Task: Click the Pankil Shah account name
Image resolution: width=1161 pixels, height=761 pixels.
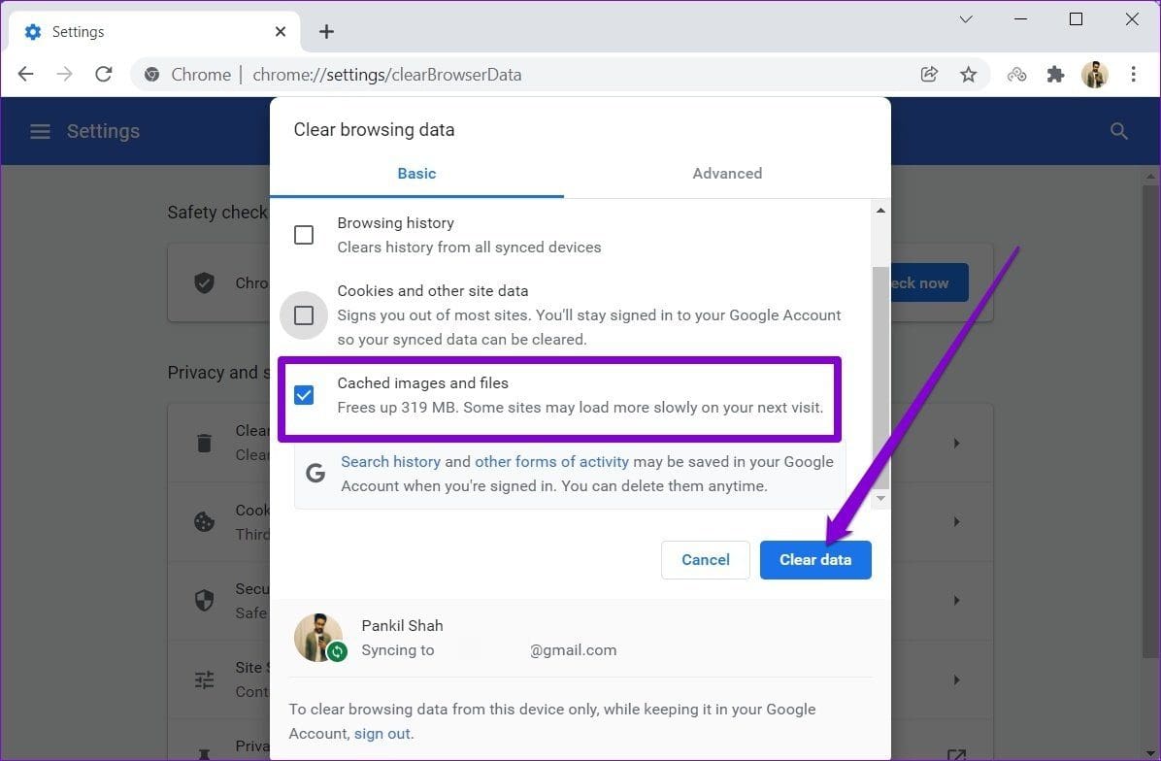Action: tap(402, 625)
